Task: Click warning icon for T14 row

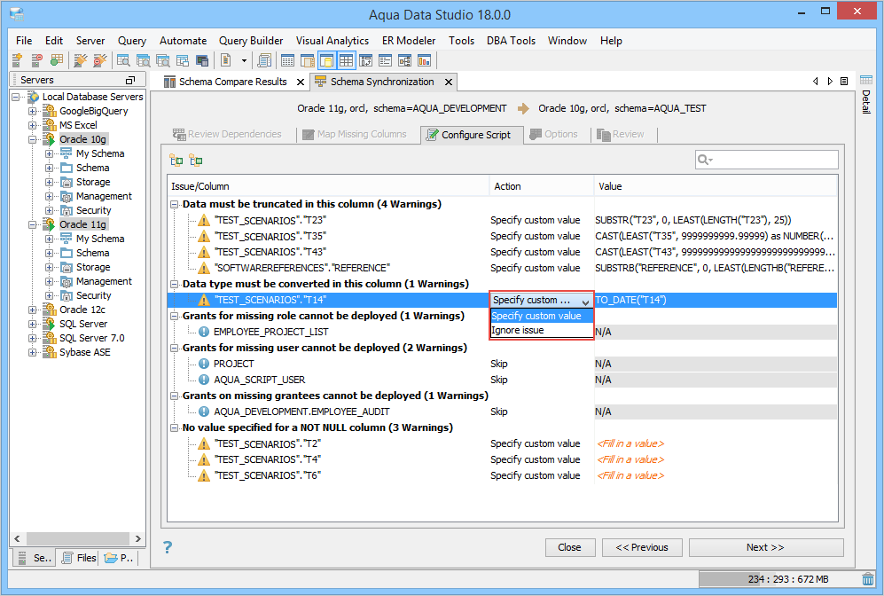Action: pos(204,300)
